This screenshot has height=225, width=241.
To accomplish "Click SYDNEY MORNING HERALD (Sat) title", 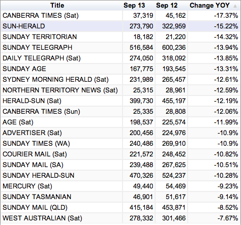I will 55,80.
